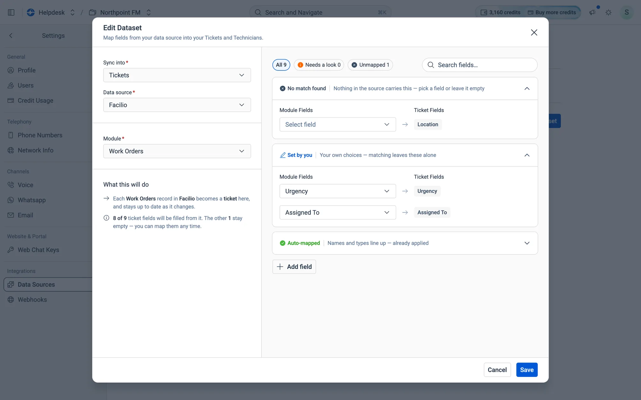Viewport: 641px width, 400px height.
Task: Select Data Sources in Integrations
Action: (48, 284)
